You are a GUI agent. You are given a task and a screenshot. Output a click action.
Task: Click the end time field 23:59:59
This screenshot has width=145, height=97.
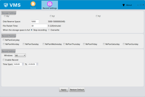pyautogui.click(x=32, y=64)
